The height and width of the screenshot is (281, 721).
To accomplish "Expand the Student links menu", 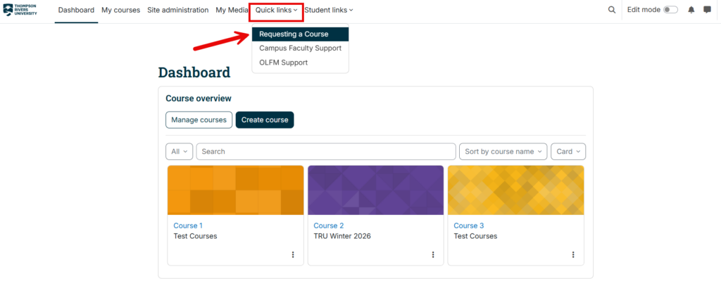I will point(329,10).
